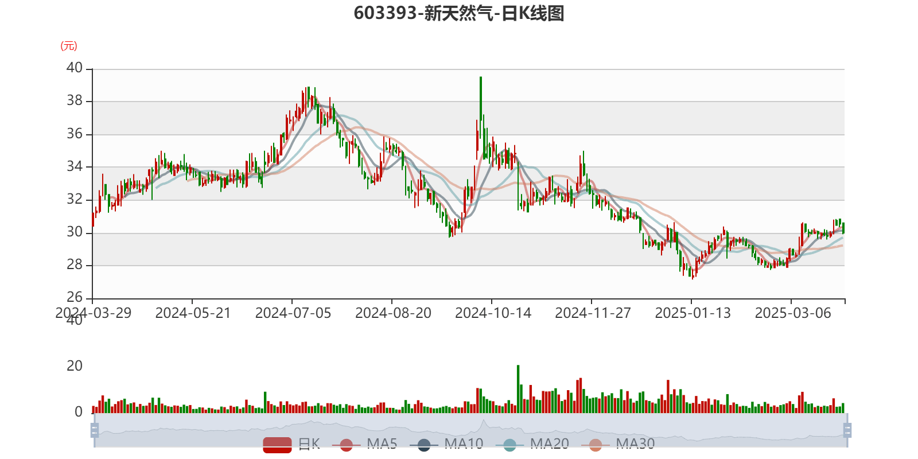Click the left handle of zoom slider
The height and width of the screenshot is (459, 918).
point(94,430)
